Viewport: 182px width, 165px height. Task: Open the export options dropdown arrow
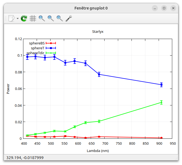18,18
